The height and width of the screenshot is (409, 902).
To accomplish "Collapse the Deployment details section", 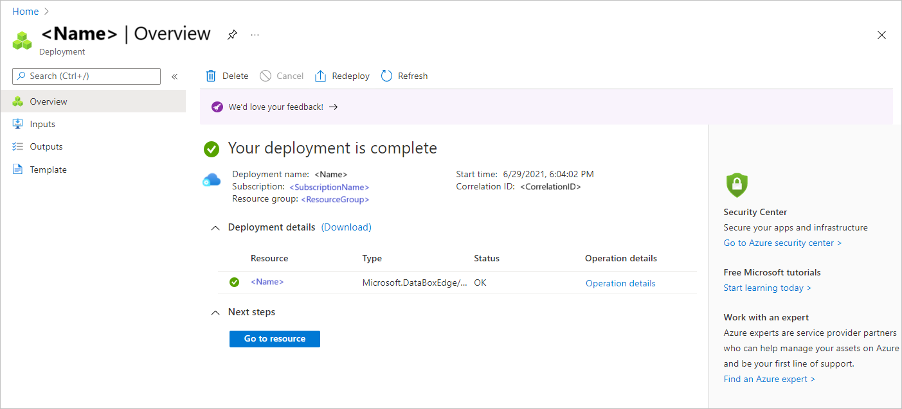I will 215,227.
